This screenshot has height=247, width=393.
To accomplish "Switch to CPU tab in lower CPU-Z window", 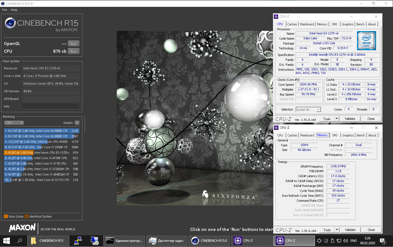I will [280, 135].
